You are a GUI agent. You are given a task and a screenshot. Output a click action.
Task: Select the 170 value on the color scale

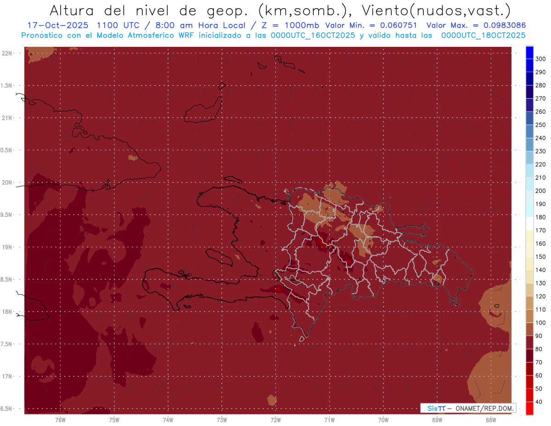point(540,230)
